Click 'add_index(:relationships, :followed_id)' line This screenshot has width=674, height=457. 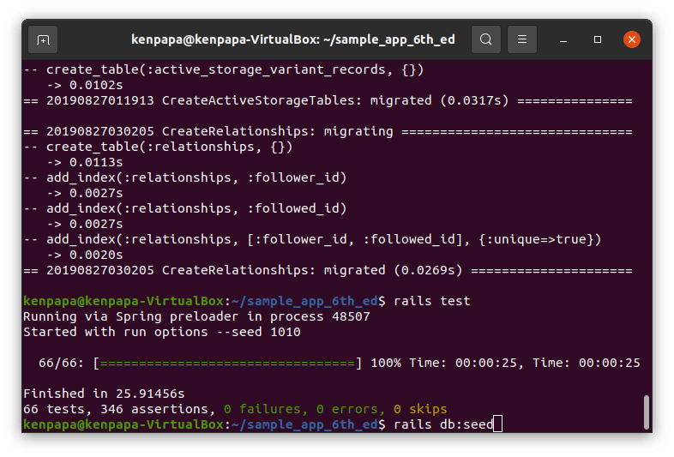click(x=185, y=208)
